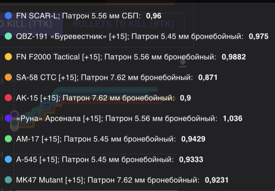The height and width of the screenshot is (191, 275).
Task: Click the «Руна» Арсенала value 1,036
Action: pyautogui.click(x=233, y=118)
